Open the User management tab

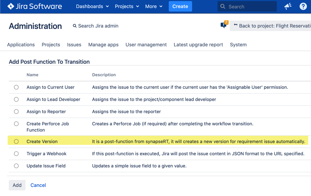pyautogui.click(x=146, y=45)
